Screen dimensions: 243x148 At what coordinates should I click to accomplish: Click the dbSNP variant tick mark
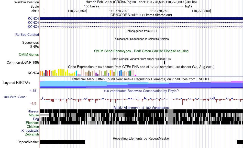pyautogui.click(x=164, y=62)
